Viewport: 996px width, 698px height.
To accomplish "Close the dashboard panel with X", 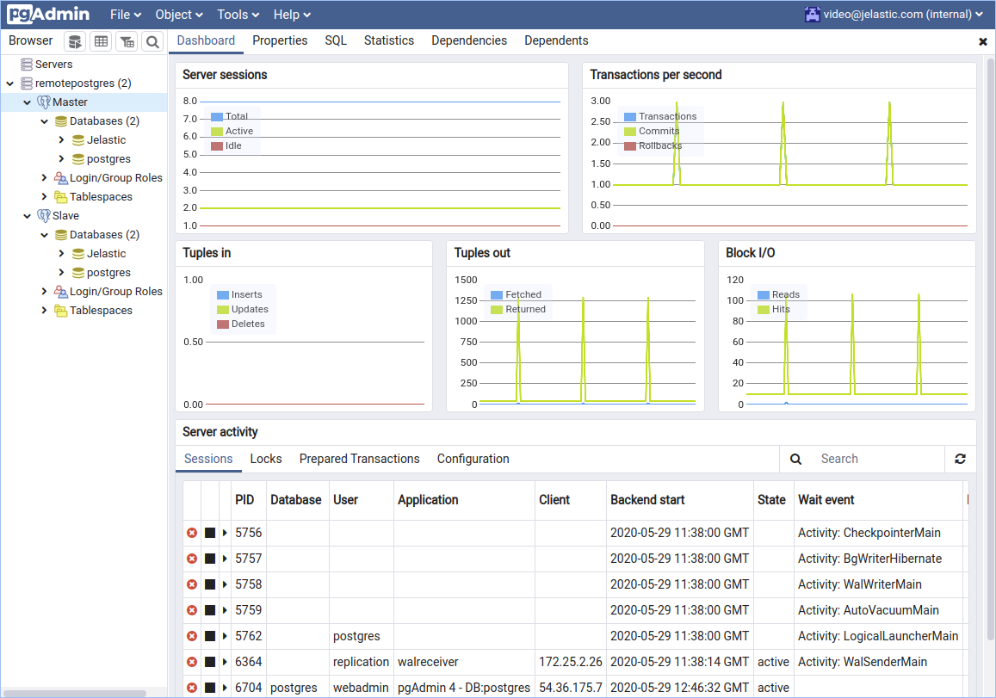I will pyautogui.click(x=983, y=41).
